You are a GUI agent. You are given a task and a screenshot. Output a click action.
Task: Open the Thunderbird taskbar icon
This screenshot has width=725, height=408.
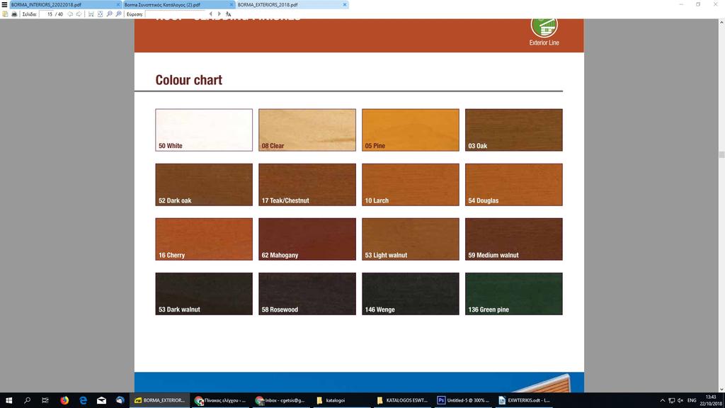pyautogui.click(x=120, y=401)
